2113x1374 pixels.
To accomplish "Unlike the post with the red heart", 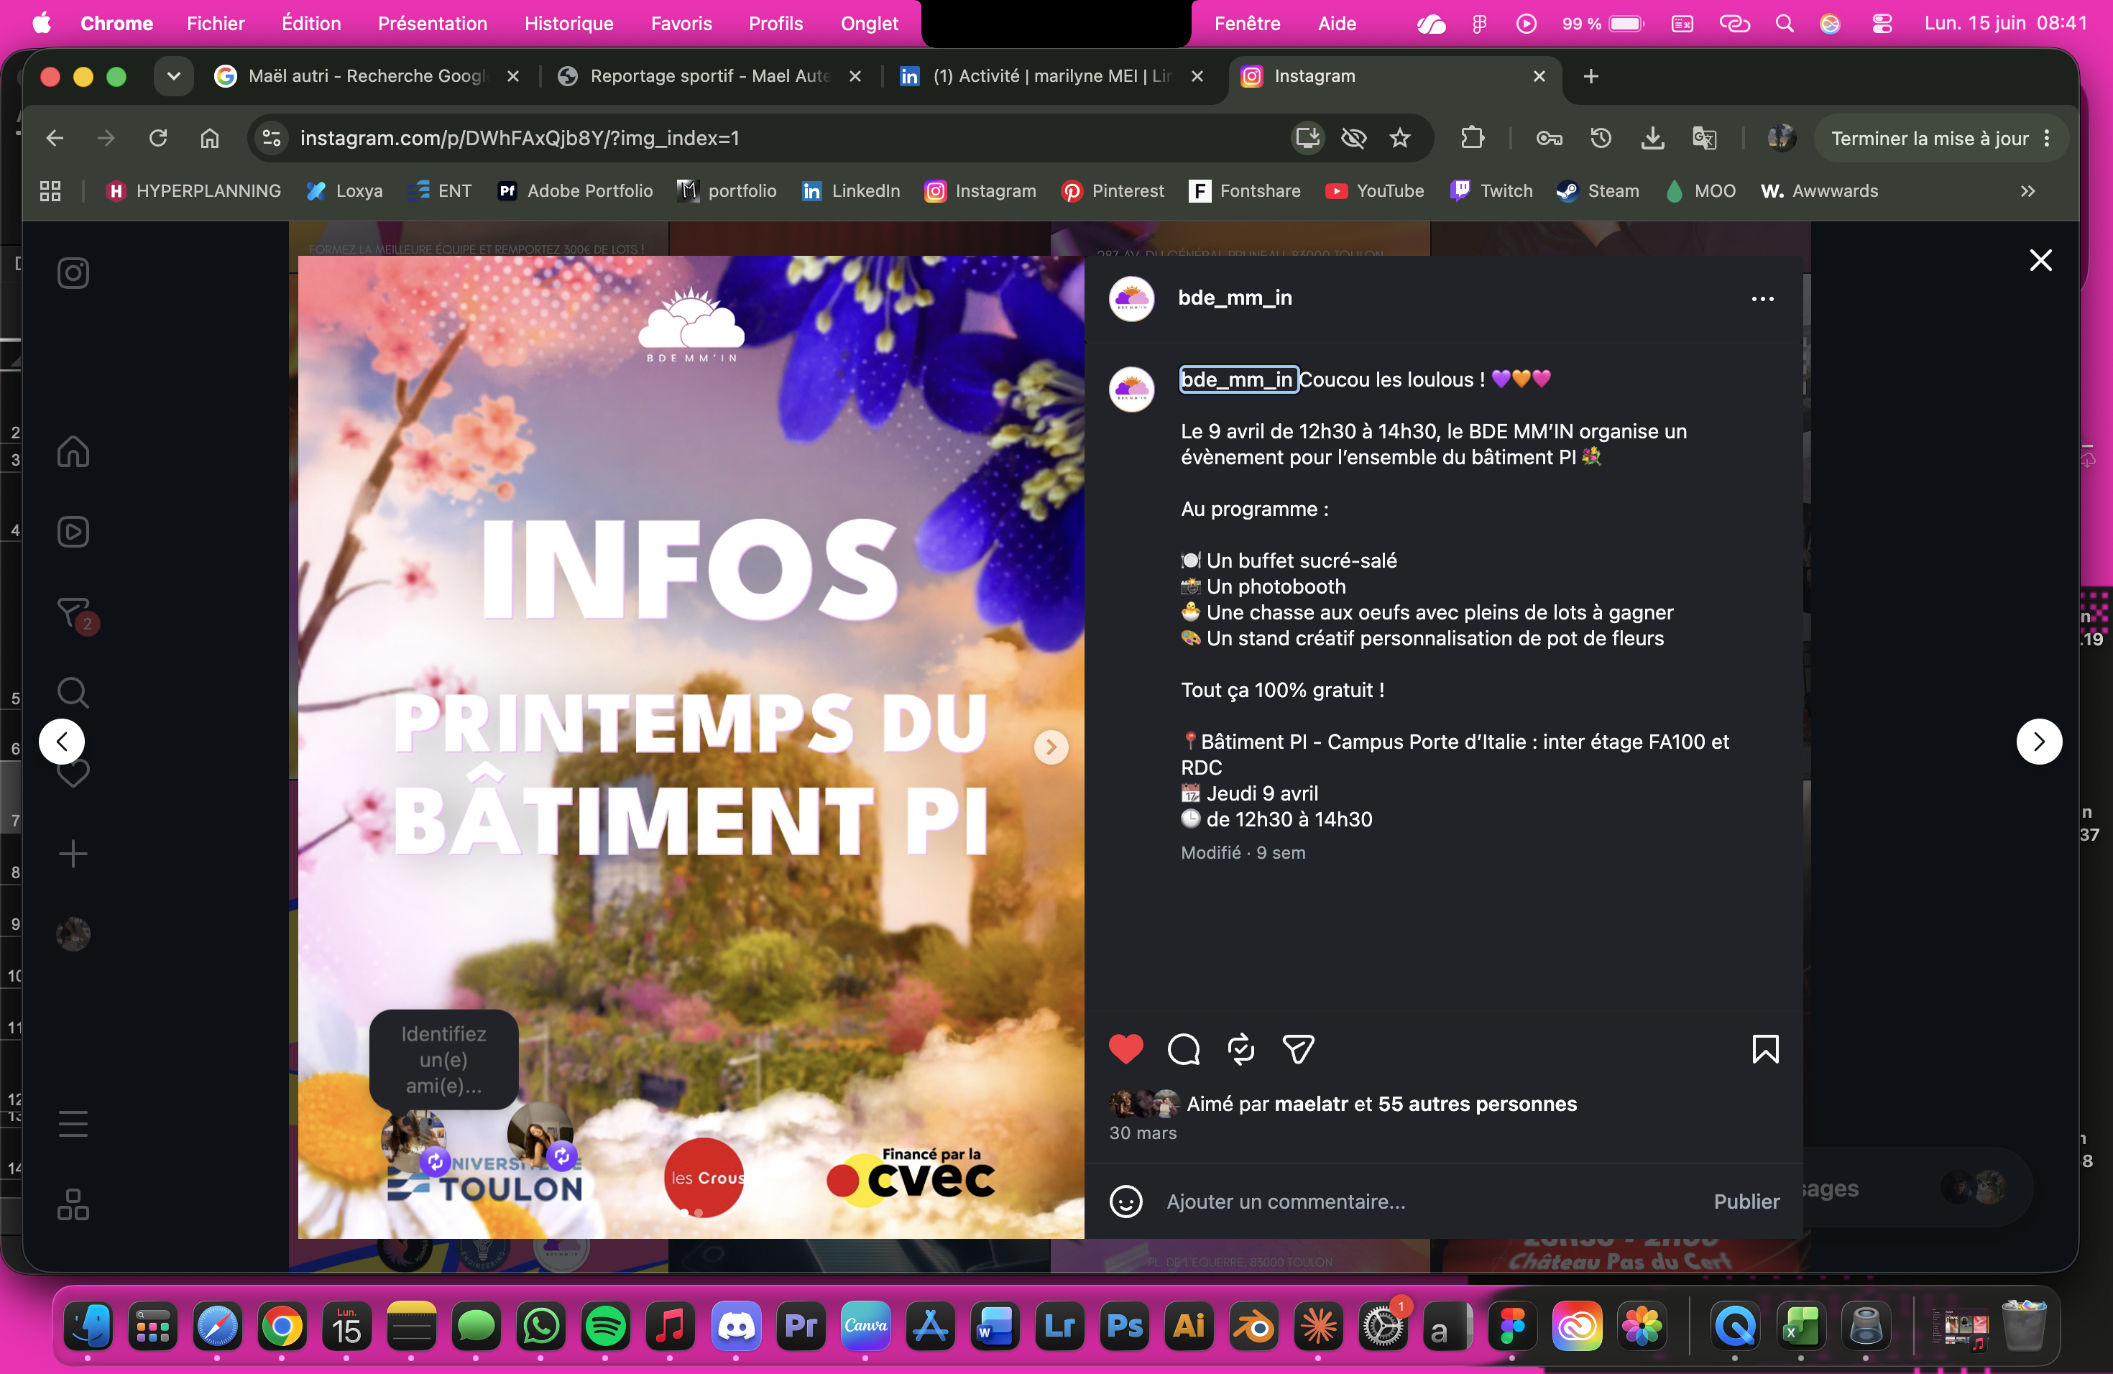I will click(1125, 1049).
